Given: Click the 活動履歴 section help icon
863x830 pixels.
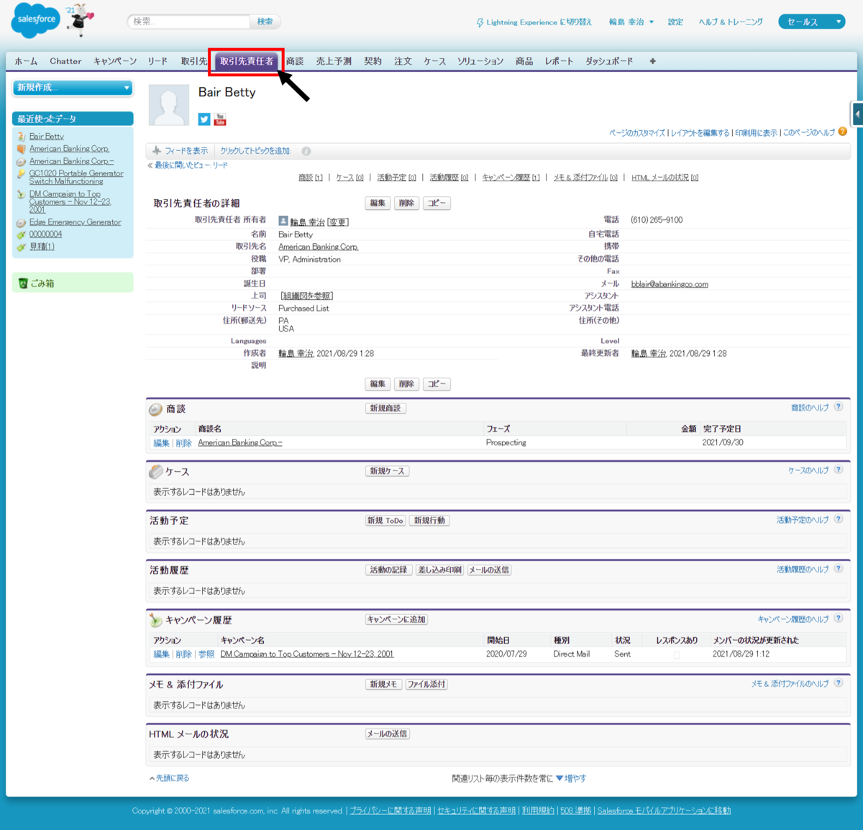Looking at the screenshot, I should [x=838, y=569].
